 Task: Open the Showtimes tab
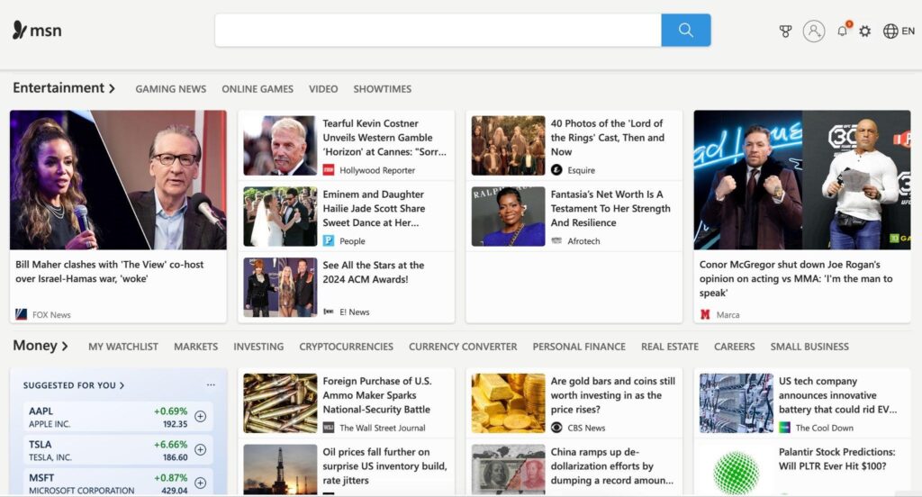(382, 89)
